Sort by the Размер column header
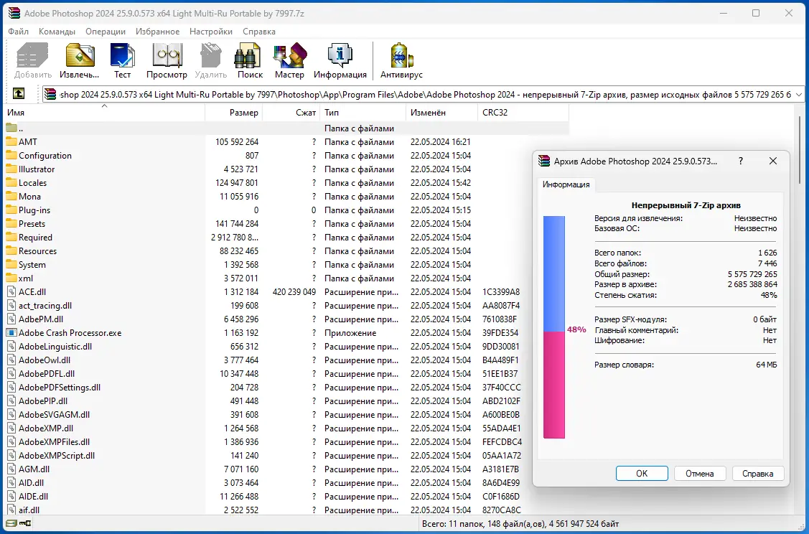Viewport: 809px width, 534px height. tap(234, 112)
